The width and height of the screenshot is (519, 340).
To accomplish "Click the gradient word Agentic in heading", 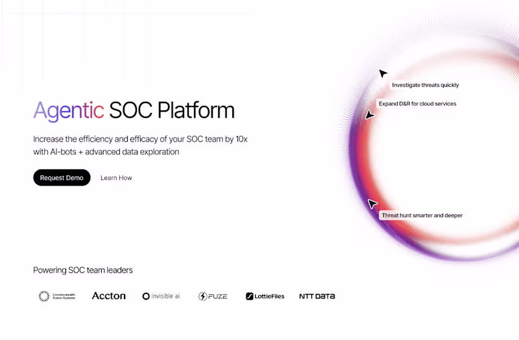I will click(x=68, y=110).
